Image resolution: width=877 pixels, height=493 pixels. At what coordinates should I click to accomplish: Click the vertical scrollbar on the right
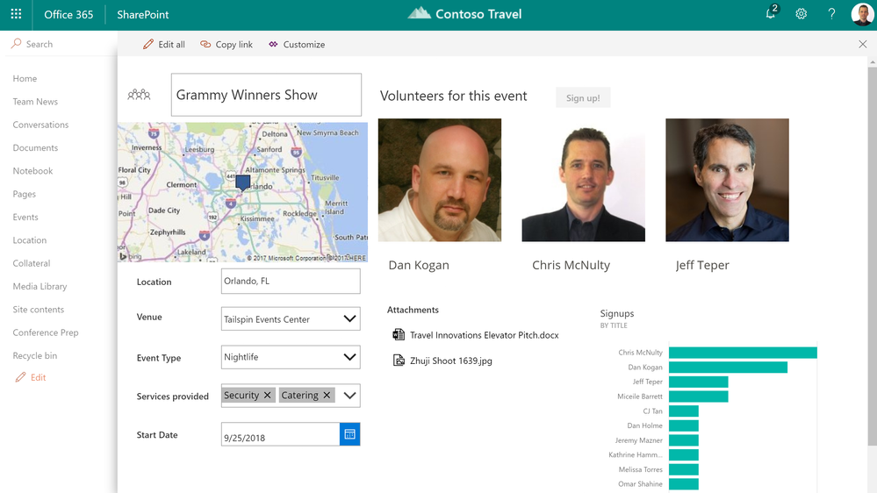(872, 256)
